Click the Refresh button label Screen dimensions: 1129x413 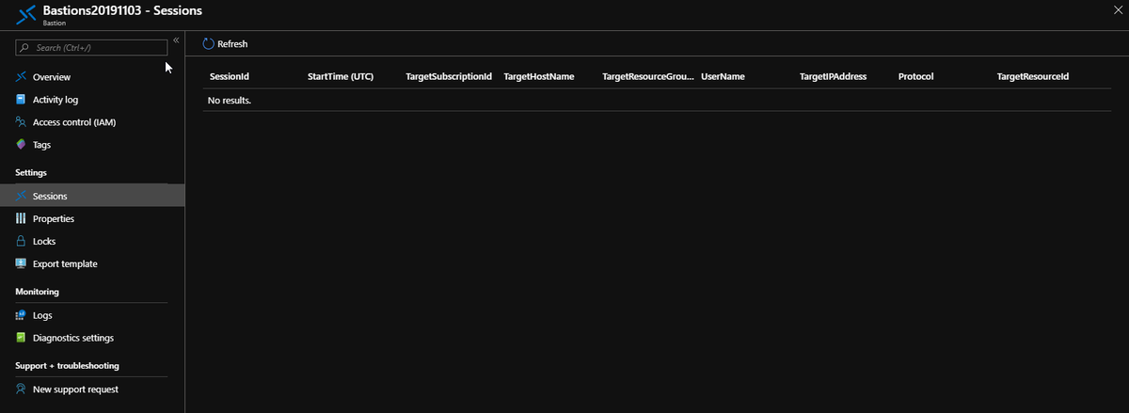tap(232, 44)
